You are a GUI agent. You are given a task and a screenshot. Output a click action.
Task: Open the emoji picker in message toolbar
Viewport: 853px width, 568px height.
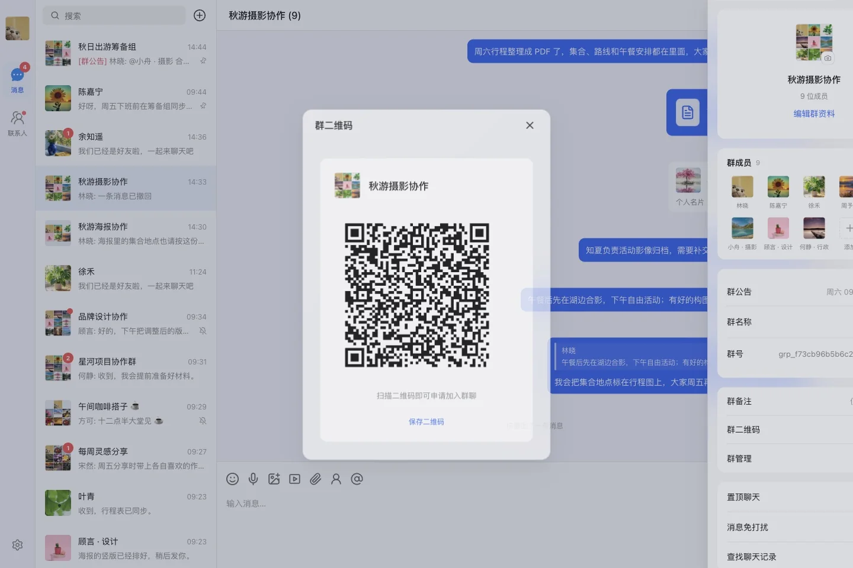click(x=233, y=479)
